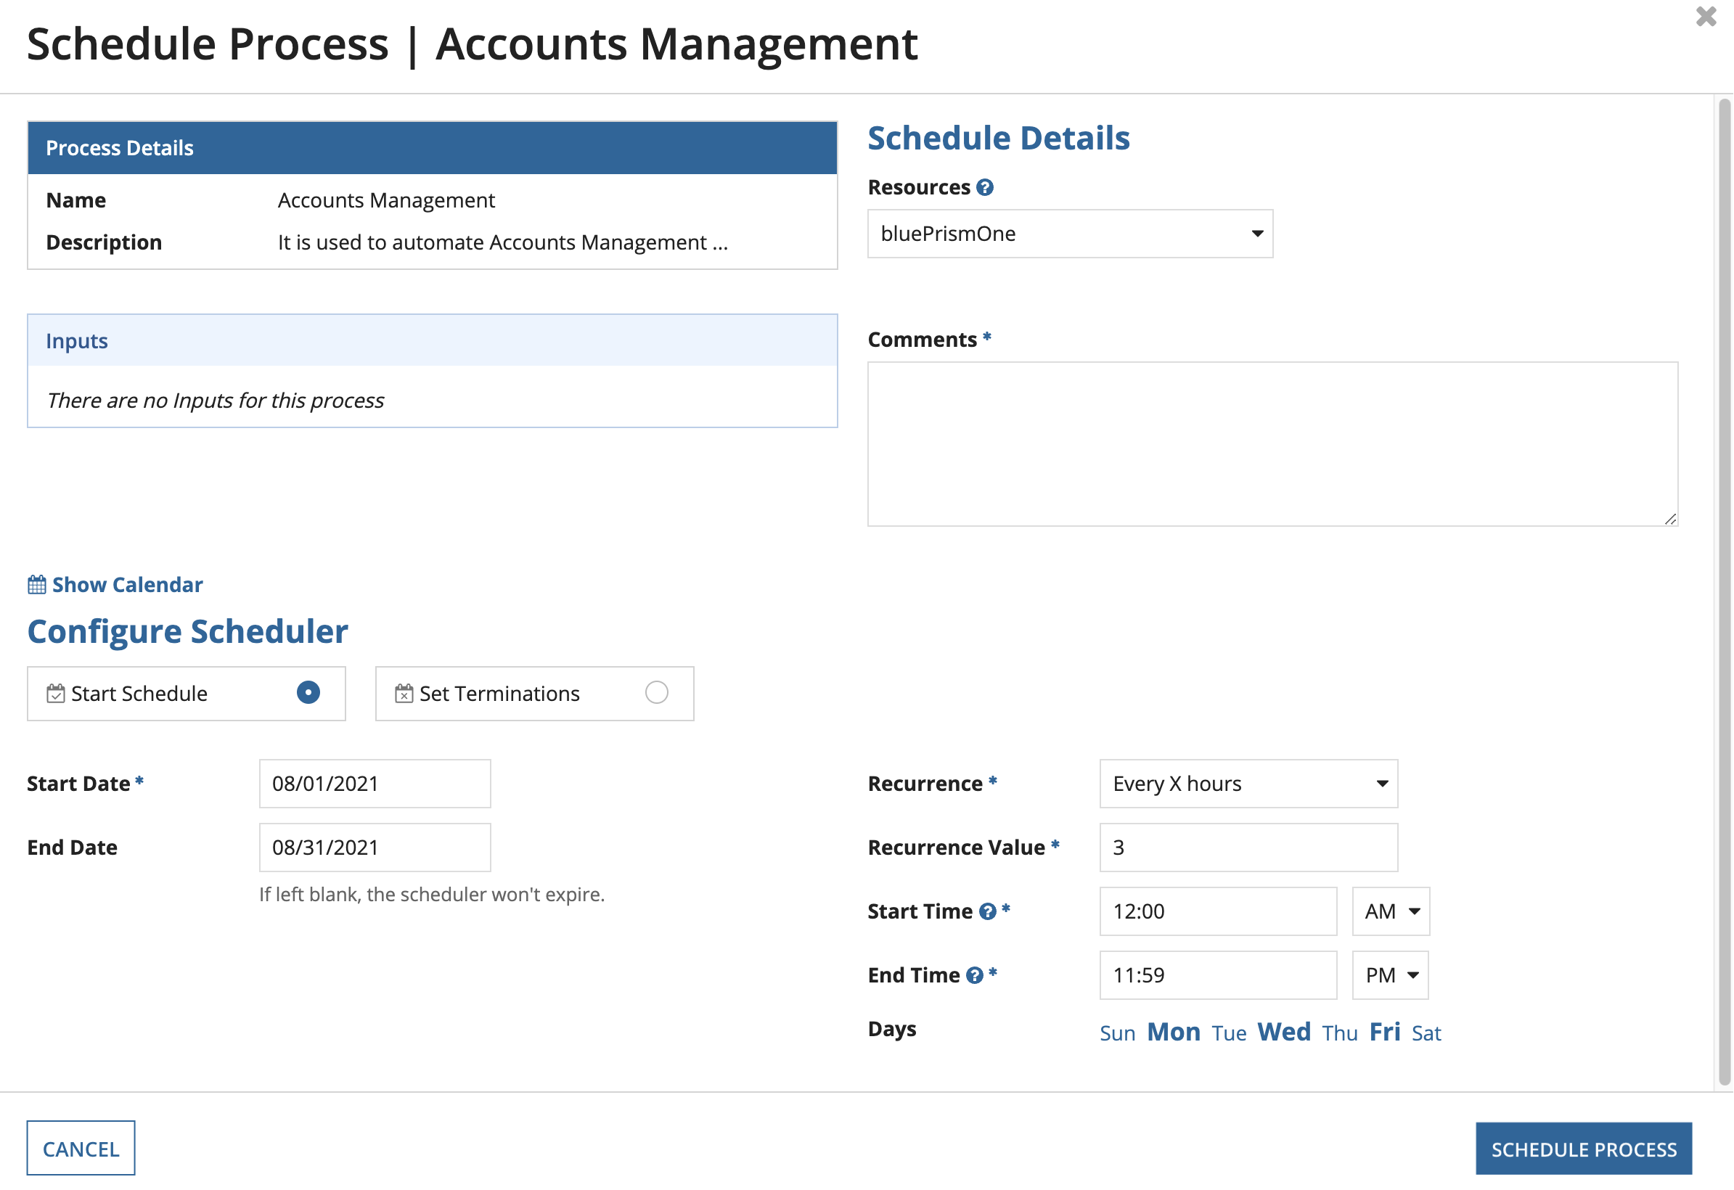Click the Show Calendar link

(x=115, y=584)
